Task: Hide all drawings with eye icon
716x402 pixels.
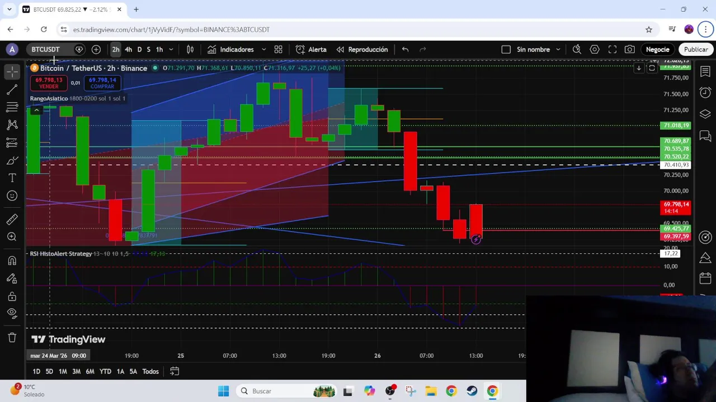Action: pos(12,313)
